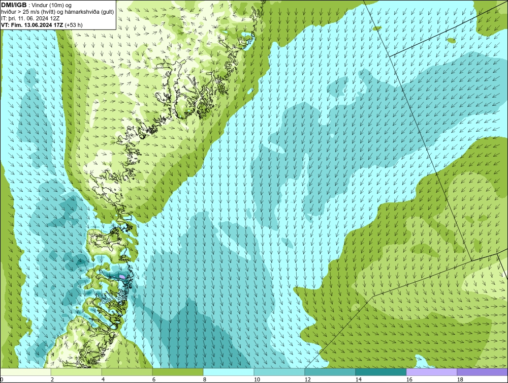This screenshot has height=383, width=508.
Task: Click the 'VT: Fim. 13.06.2024 17Z' valid time
Action: (x=33, y=24)
